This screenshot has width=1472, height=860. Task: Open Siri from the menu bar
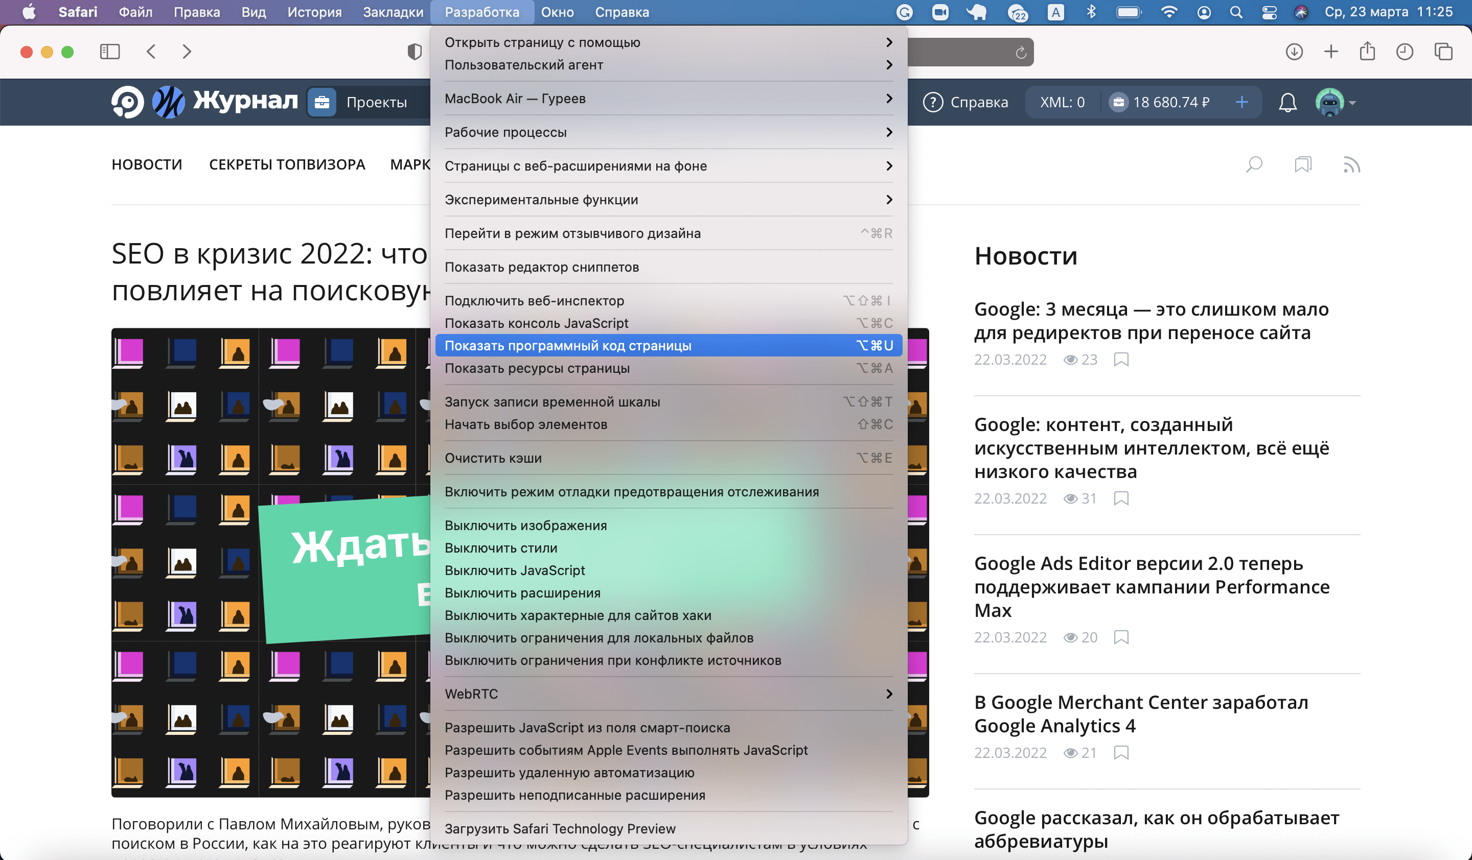[x=1301, y=12]
